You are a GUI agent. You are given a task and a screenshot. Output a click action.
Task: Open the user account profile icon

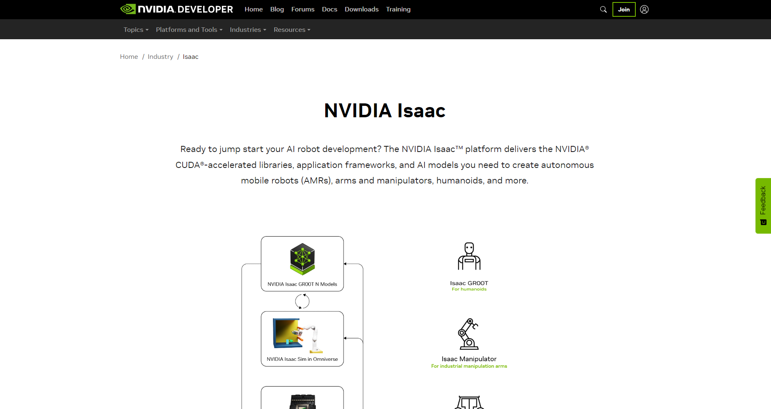point(644,9)
